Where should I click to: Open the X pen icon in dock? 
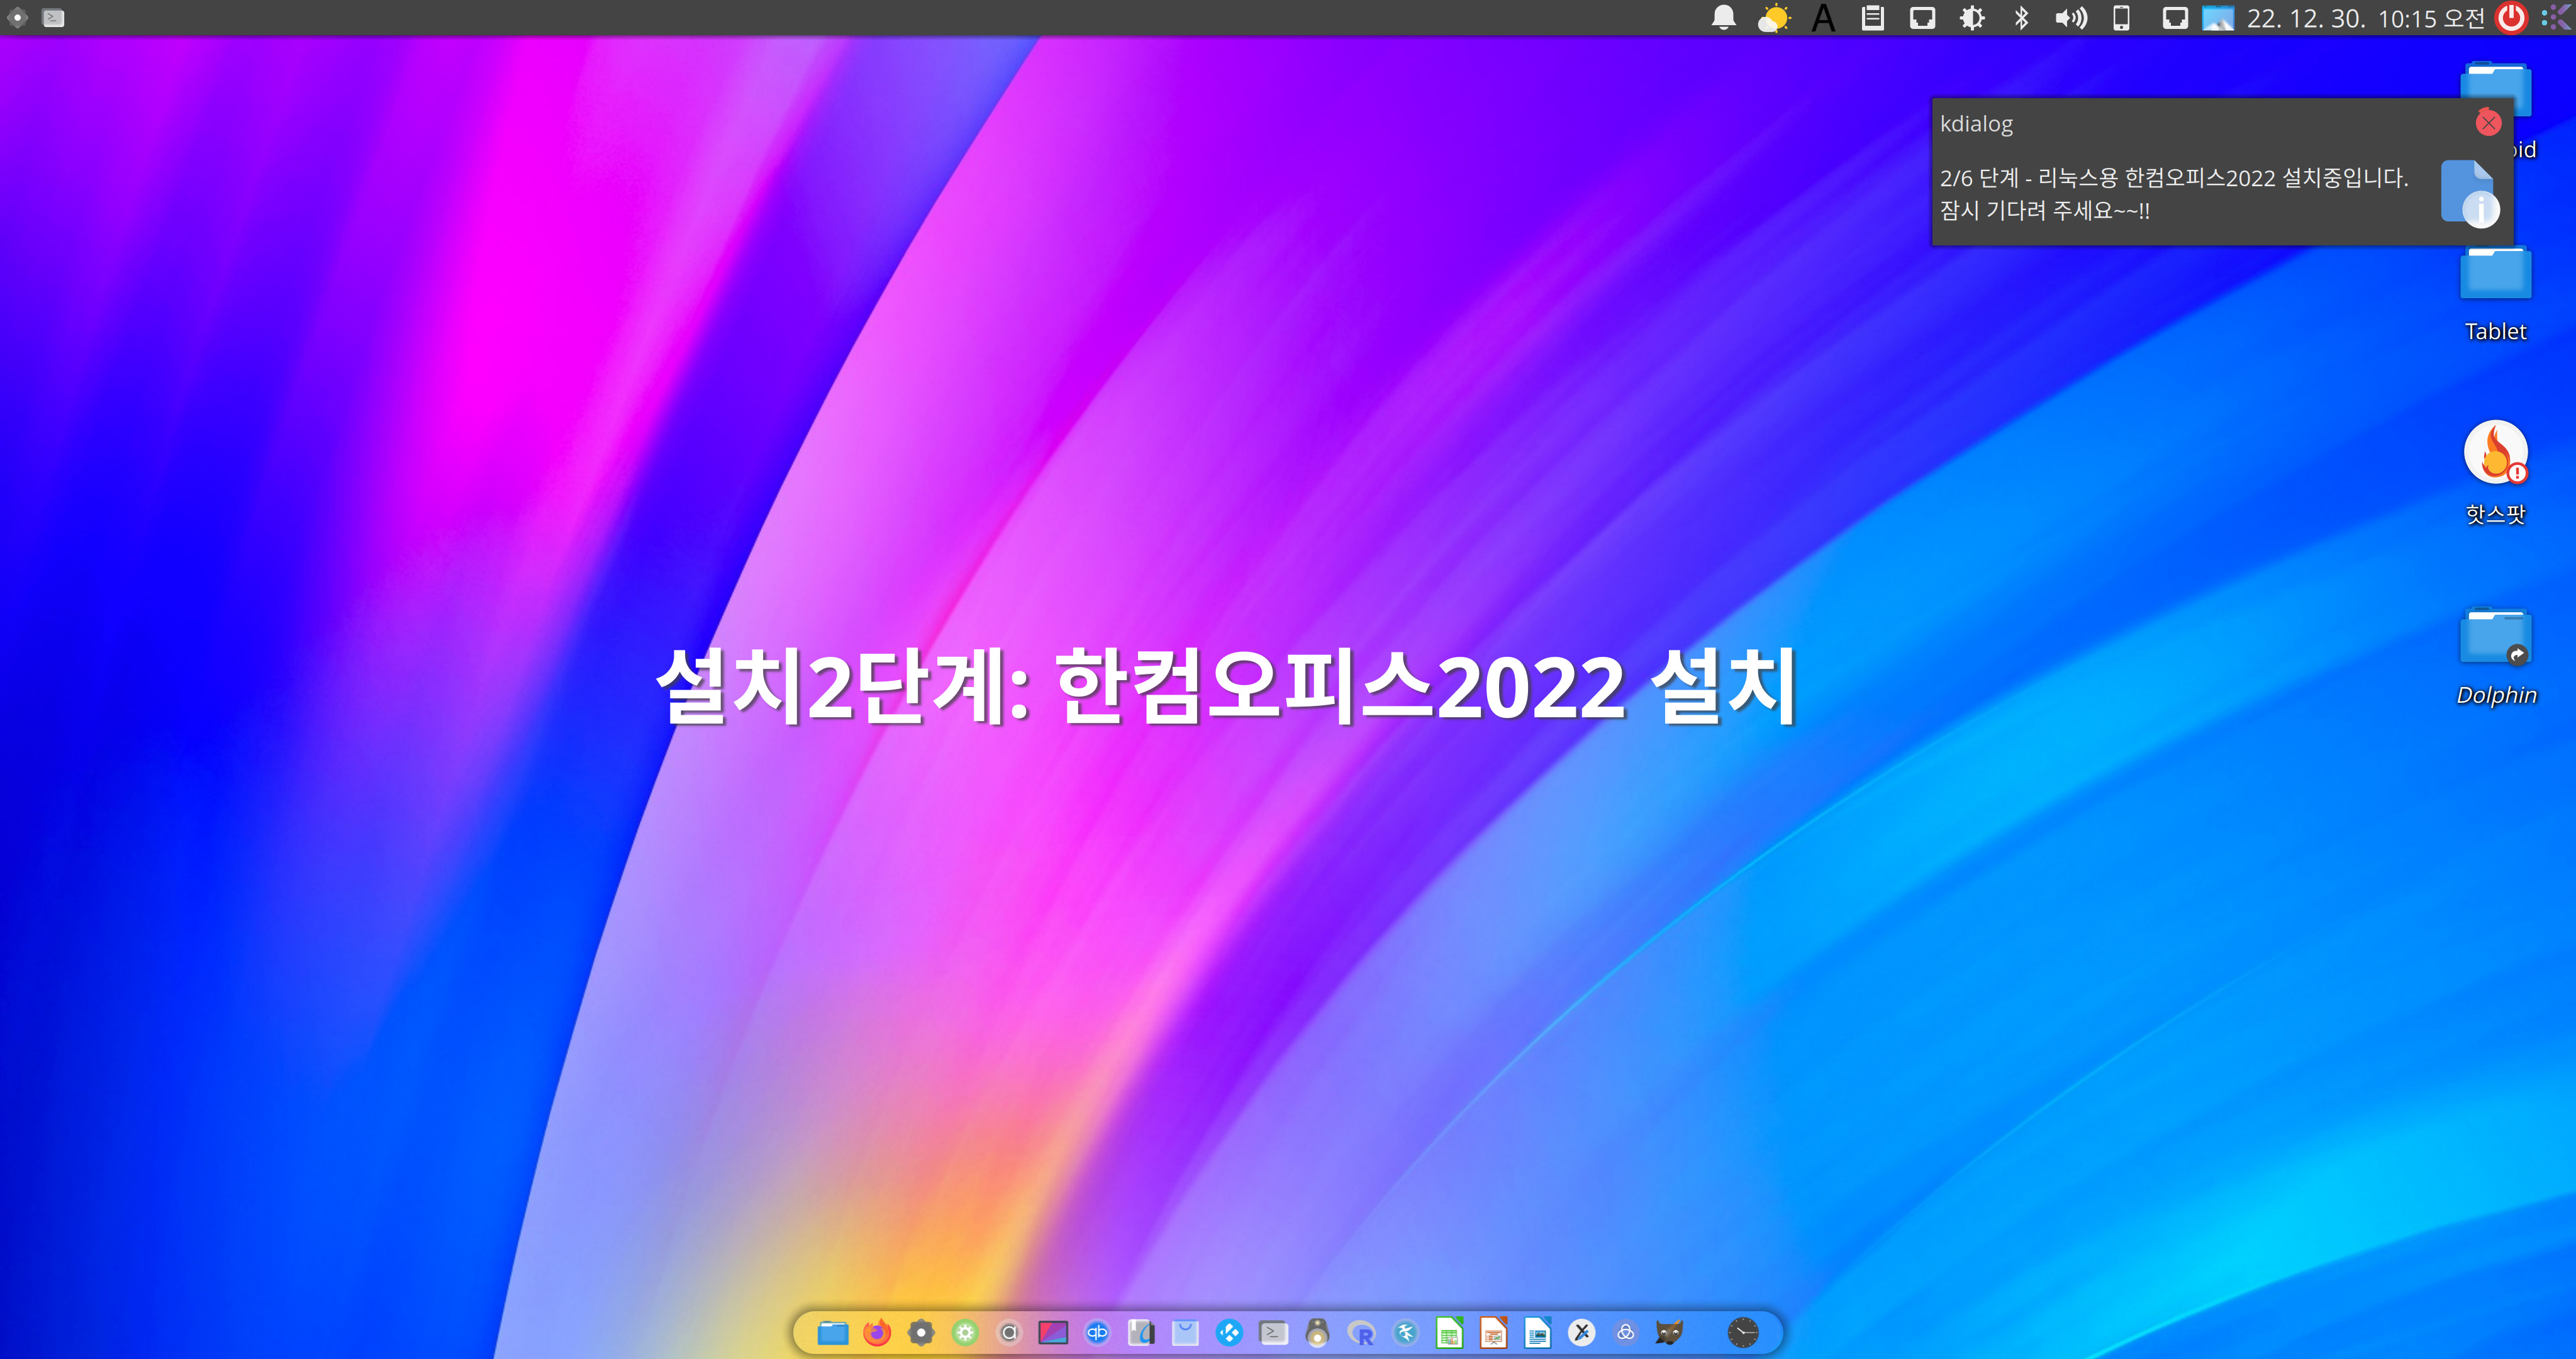click(1582, 1332)
